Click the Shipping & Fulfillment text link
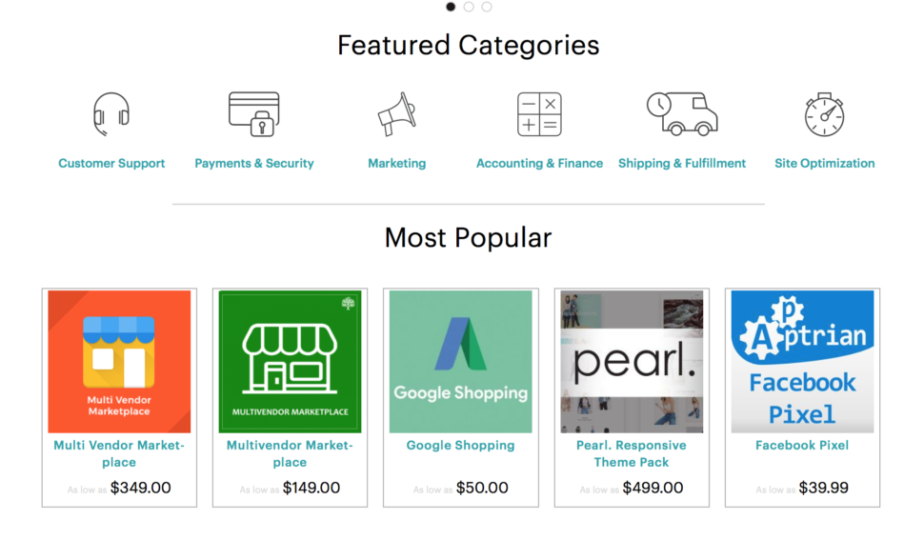Image resolution: width=924 pixels, height=540 pixels. [x=682, y=163]
